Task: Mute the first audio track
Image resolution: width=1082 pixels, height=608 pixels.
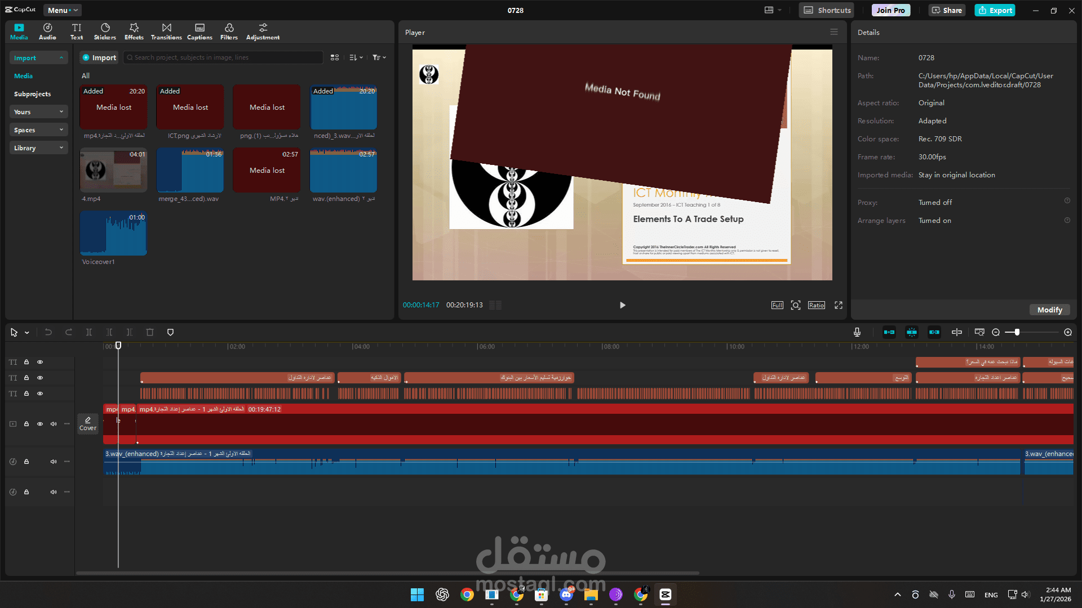Action: click(54, 461)
